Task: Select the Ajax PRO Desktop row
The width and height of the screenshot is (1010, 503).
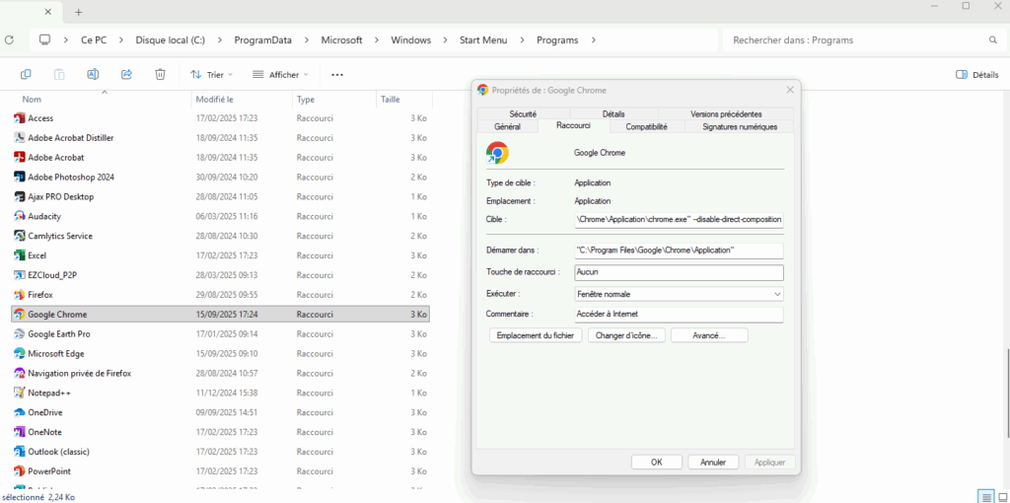Action: click(x=221, y=196)
